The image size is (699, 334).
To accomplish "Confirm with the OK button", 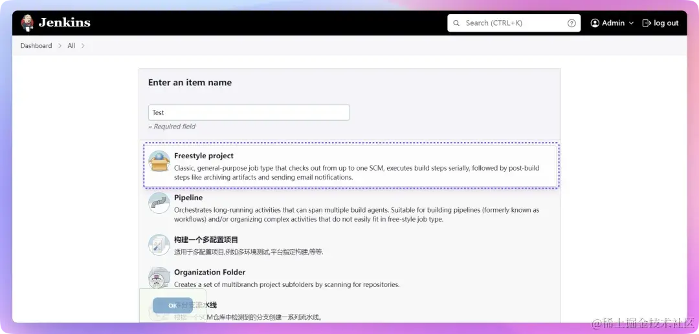I will tap(173, 306).
